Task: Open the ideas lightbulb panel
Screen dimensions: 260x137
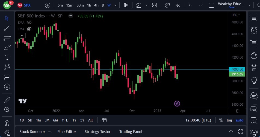Action: point(254,81)
